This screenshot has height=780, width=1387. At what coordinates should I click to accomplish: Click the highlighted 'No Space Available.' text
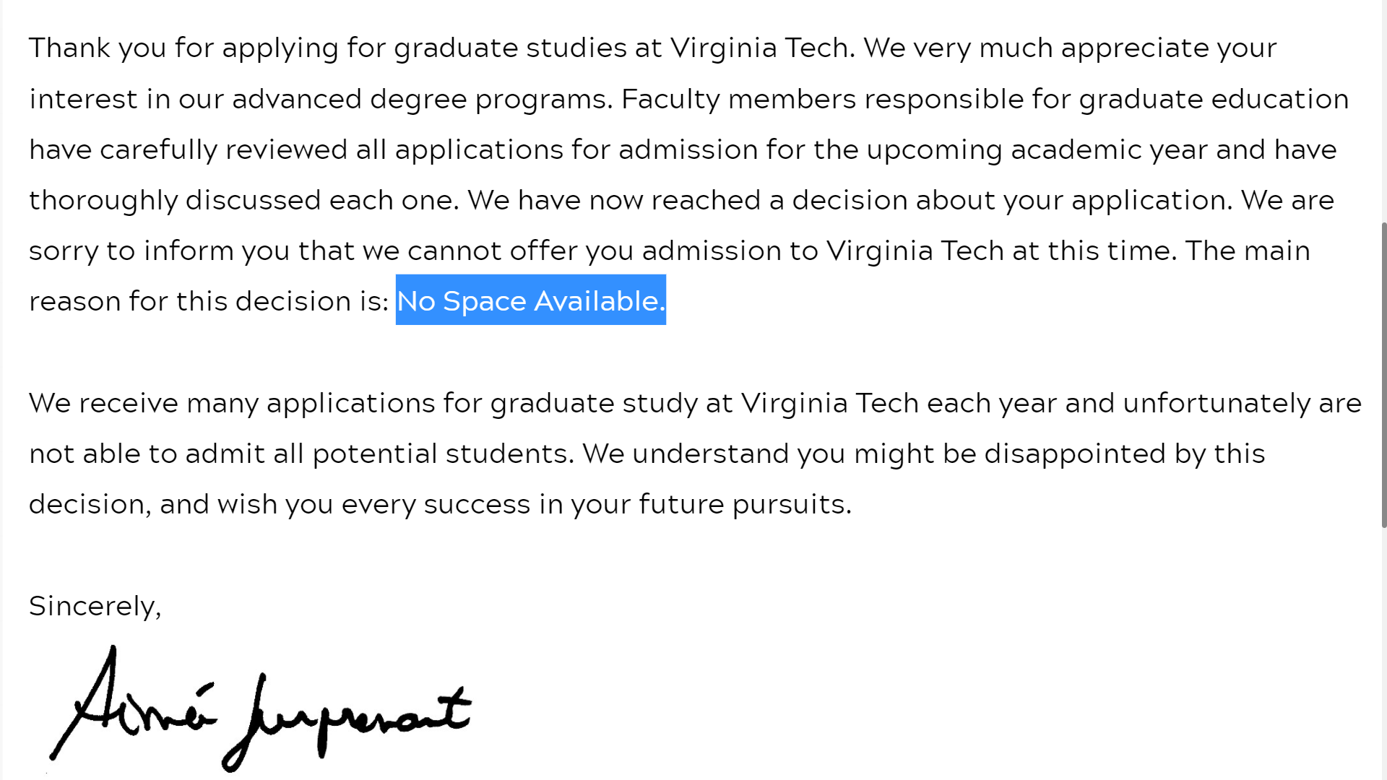pos(531,300)
